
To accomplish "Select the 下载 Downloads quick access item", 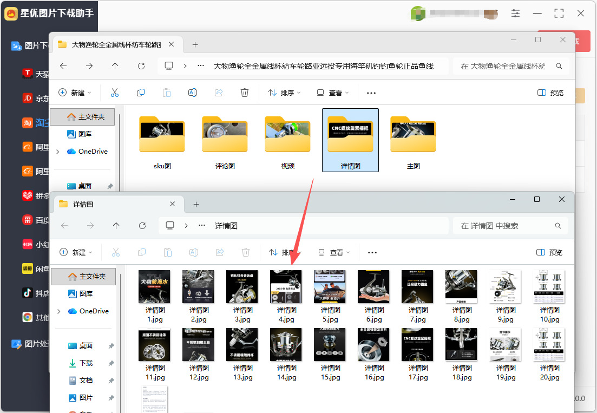I will pyautogui.click(x=87, y=363).
